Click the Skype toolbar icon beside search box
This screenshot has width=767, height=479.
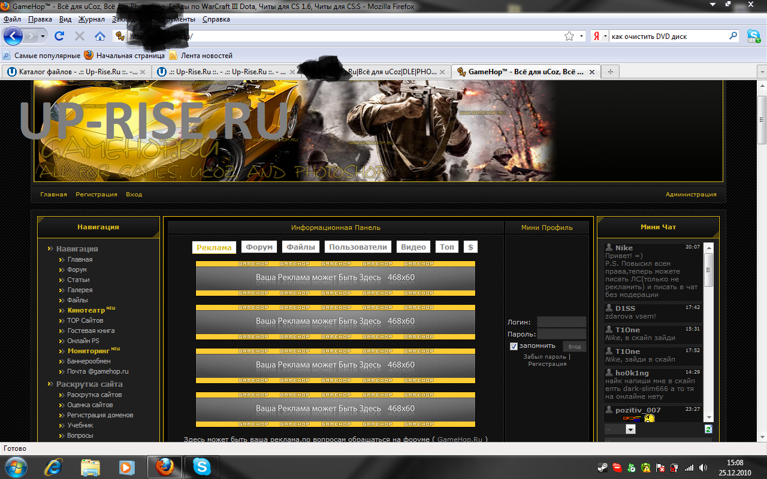pos(753,36)
